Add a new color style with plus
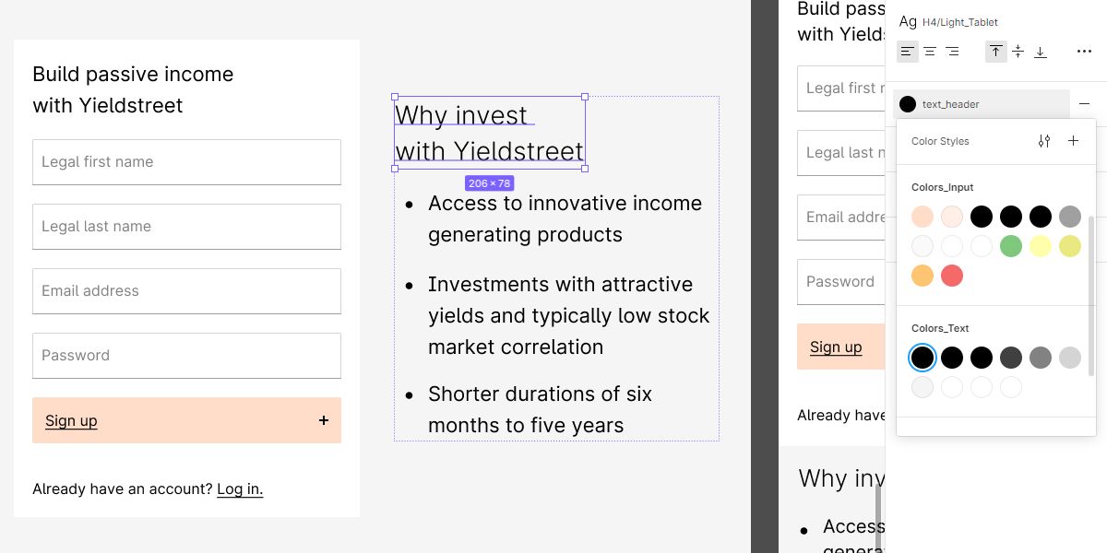1107x553 pixels. pyautogui.click(x=1073, y=141)
